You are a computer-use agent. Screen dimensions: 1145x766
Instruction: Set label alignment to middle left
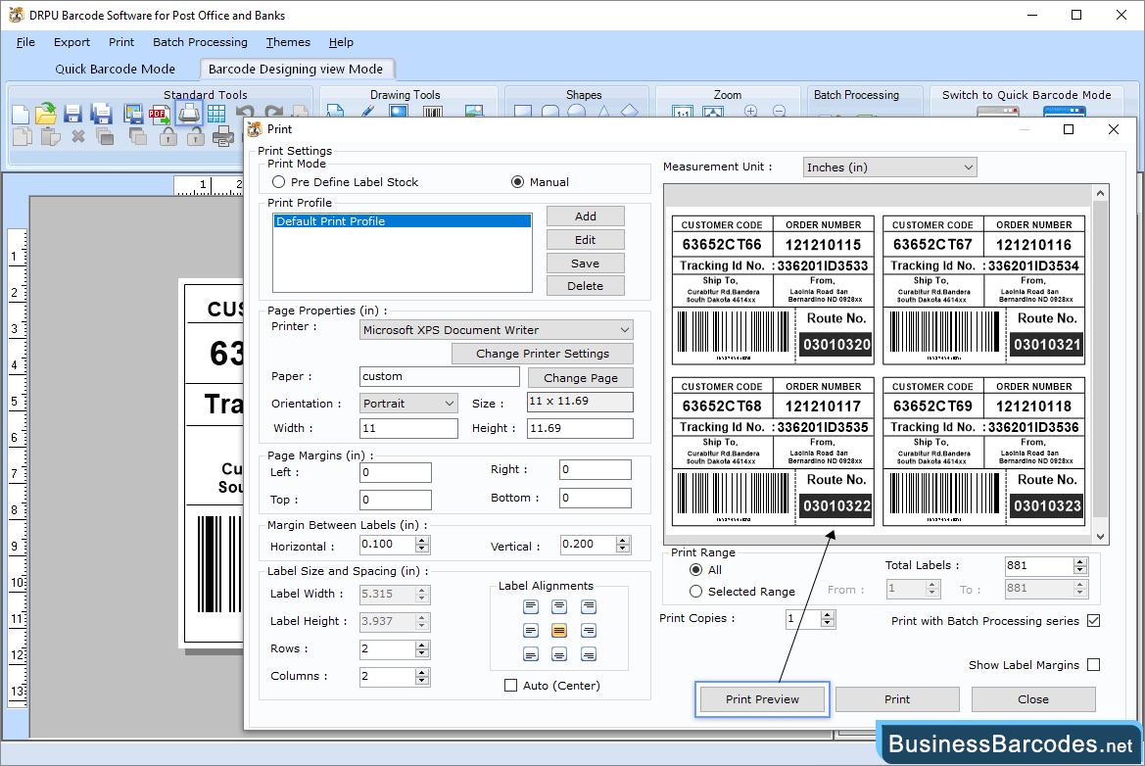point(531,630)
